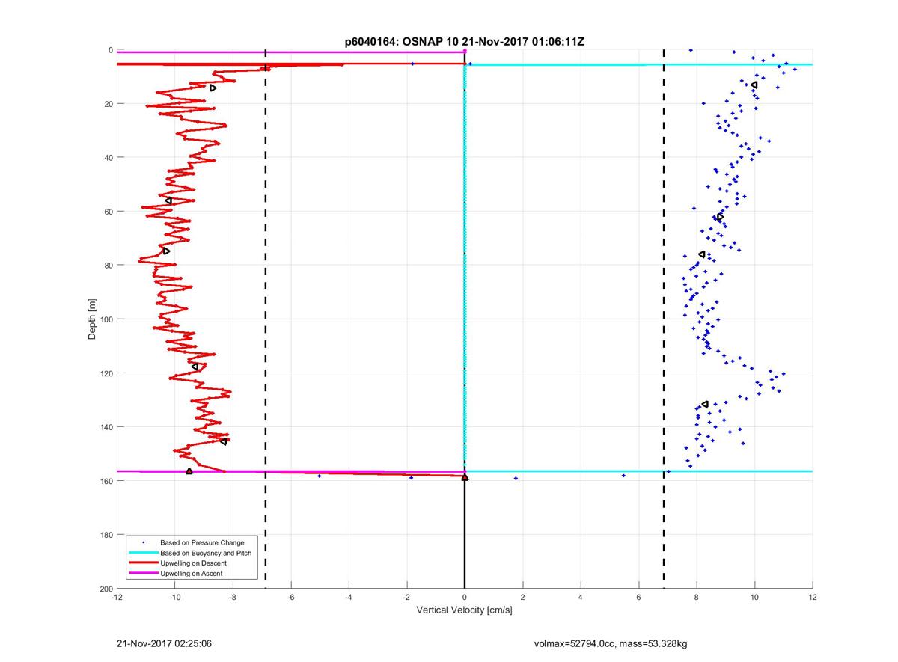
Task: Click x-axis tick label "10"
Action: pos(754,598)
